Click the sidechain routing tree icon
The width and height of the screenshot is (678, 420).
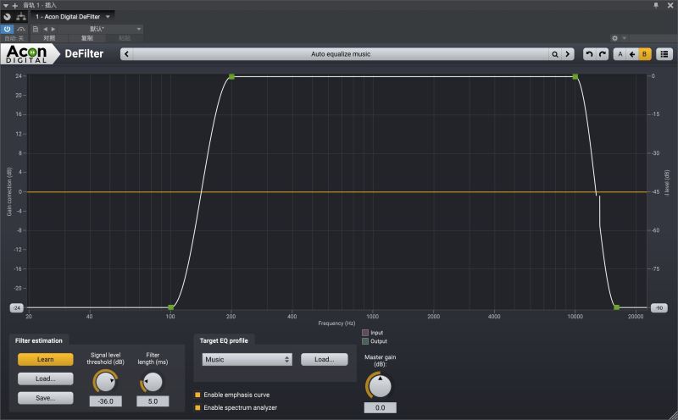point(20,17)
